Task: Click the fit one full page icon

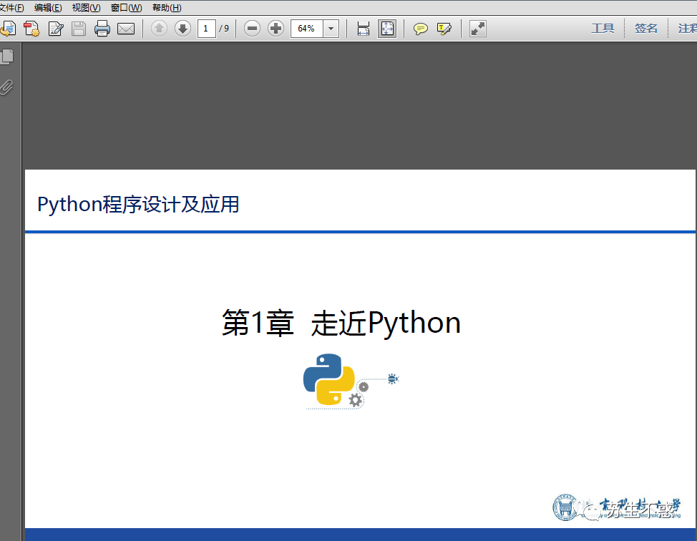Action: [x=387, y=29]
